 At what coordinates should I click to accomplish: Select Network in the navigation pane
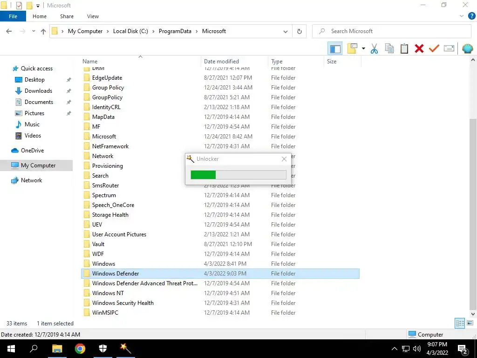point(31,180)
